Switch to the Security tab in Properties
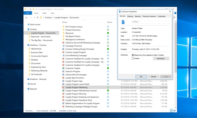Image resolution: width=197 pixels, height=118 pixels. 138,16
